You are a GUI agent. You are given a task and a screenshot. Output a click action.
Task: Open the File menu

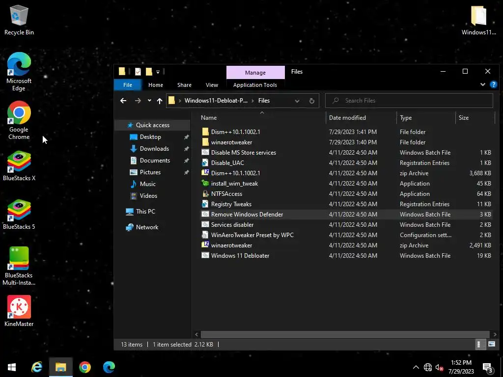coord(128,85)
